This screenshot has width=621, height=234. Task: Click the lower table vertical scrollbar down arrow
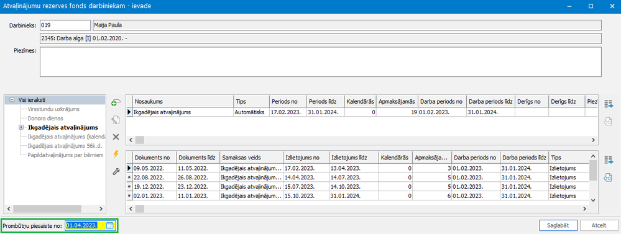[x=593, y=200]
